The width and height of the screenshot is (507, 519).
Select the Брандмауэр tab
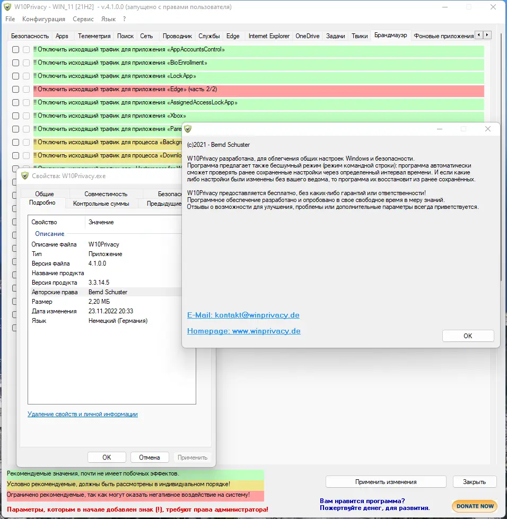click(390, 35)
